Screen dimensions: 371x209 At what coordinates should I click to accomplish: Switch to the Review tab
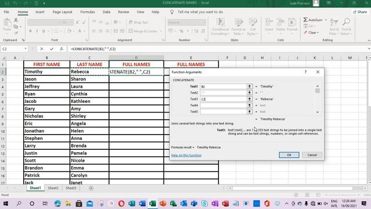click(123, 12)
